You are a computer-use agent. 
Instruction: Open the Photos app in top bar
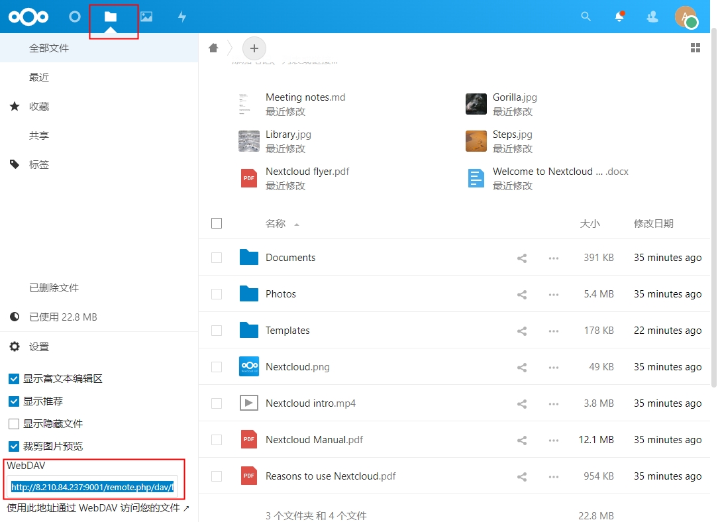146,17
